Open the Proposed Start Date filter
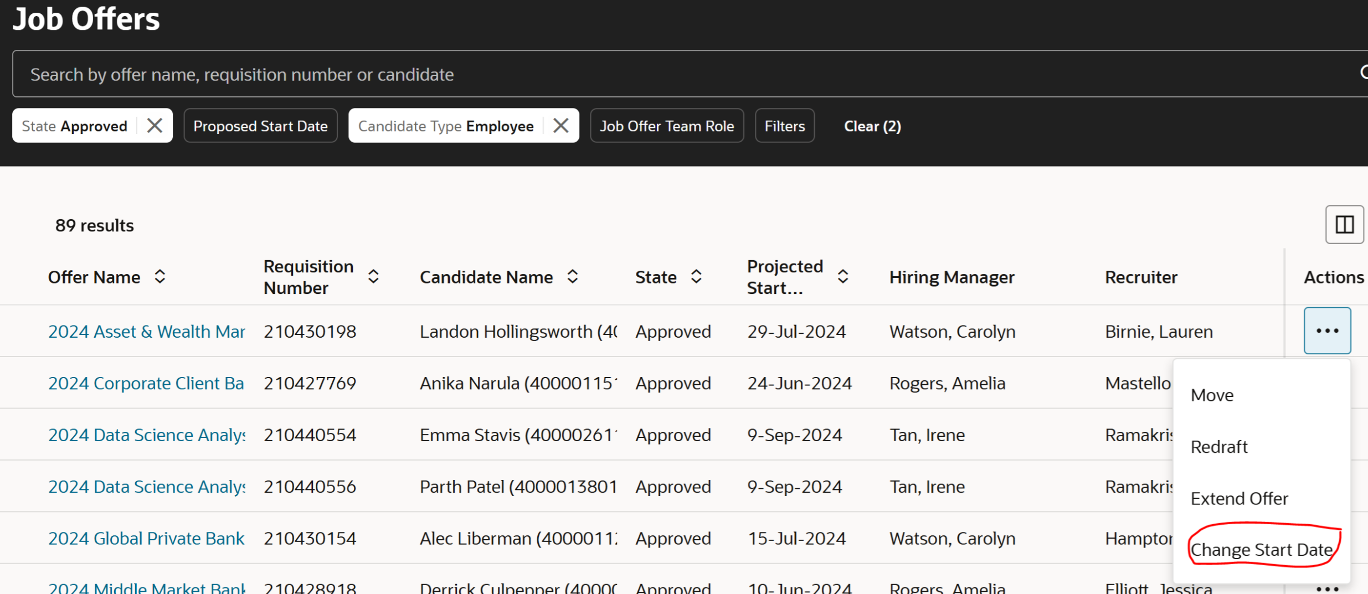The image size is (1368, 594). pos(260,126)
